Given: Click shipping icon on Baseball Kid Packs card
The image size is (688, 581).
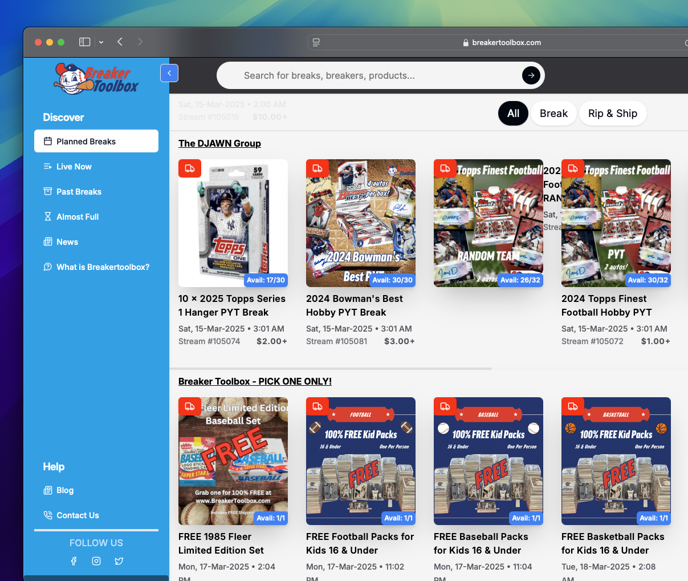Looking at the screenshot, I should click(445, 406).
